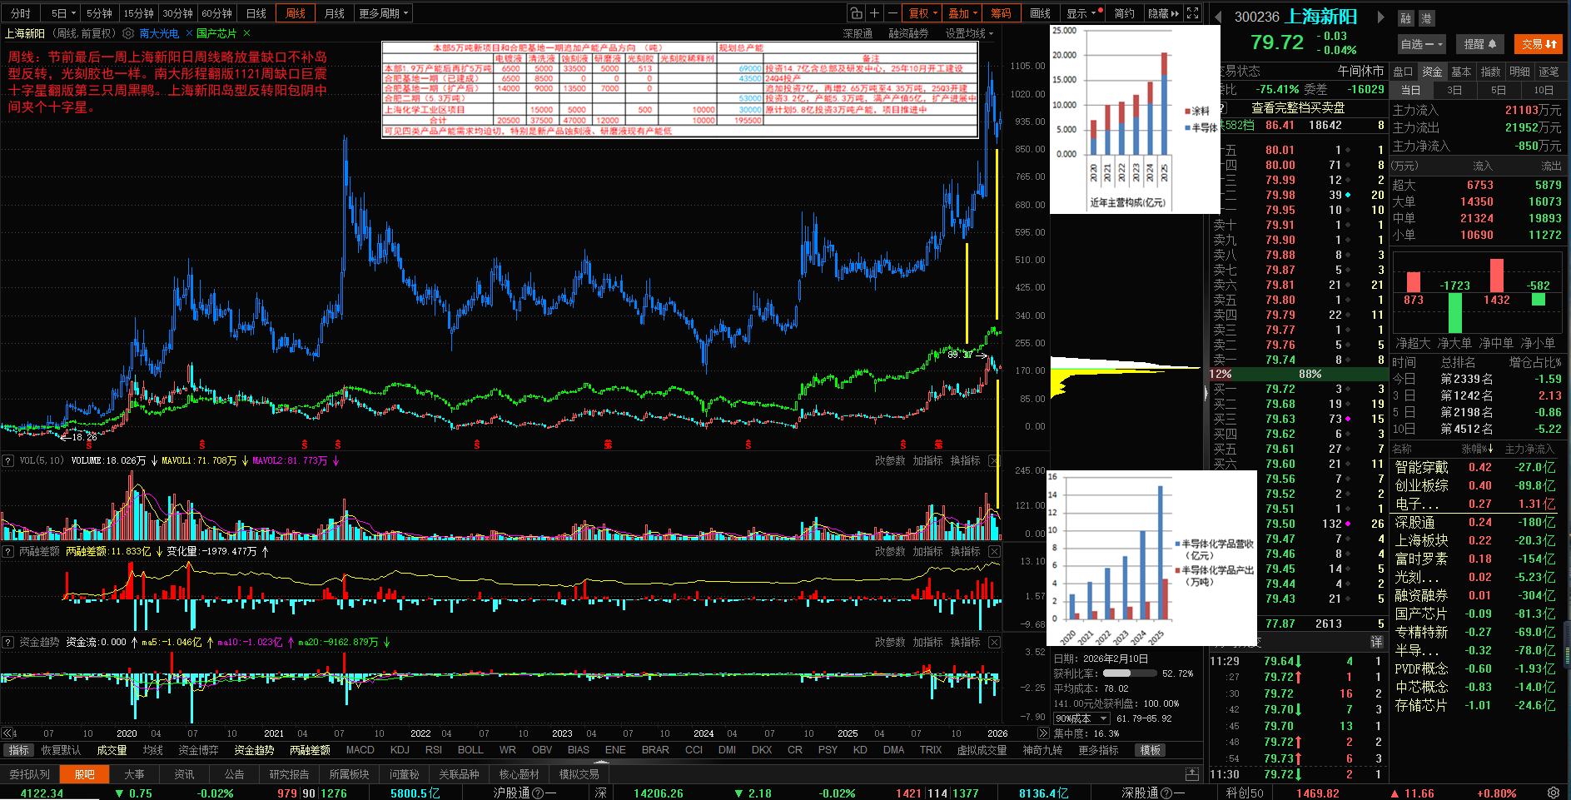Toggle 隐藏 to hide side panel
This screenshot has height=800, width=1571.
pos(1162,13)
